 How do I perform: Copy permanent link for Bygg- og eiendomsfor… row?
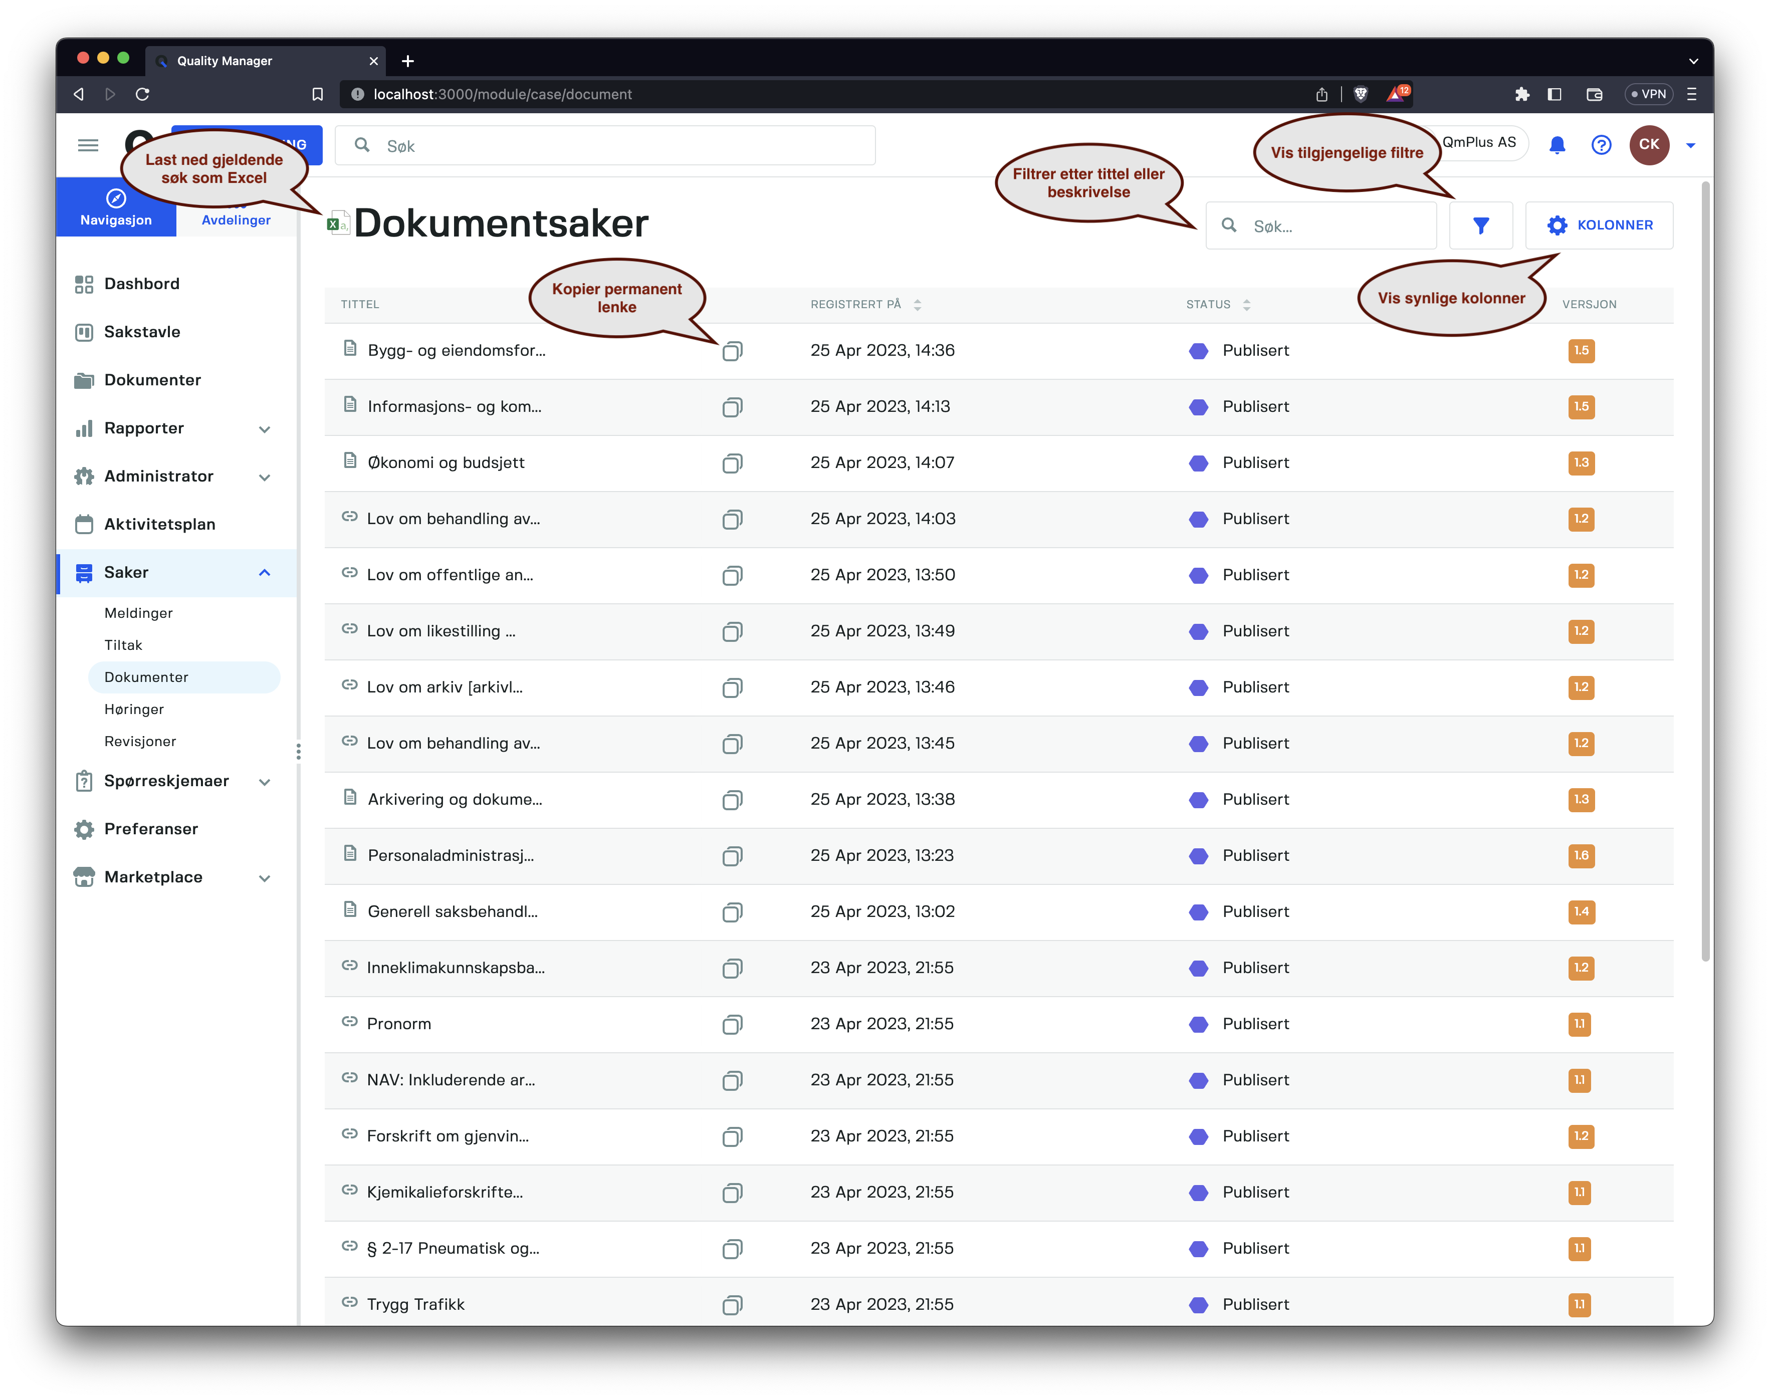pos(732,351)
